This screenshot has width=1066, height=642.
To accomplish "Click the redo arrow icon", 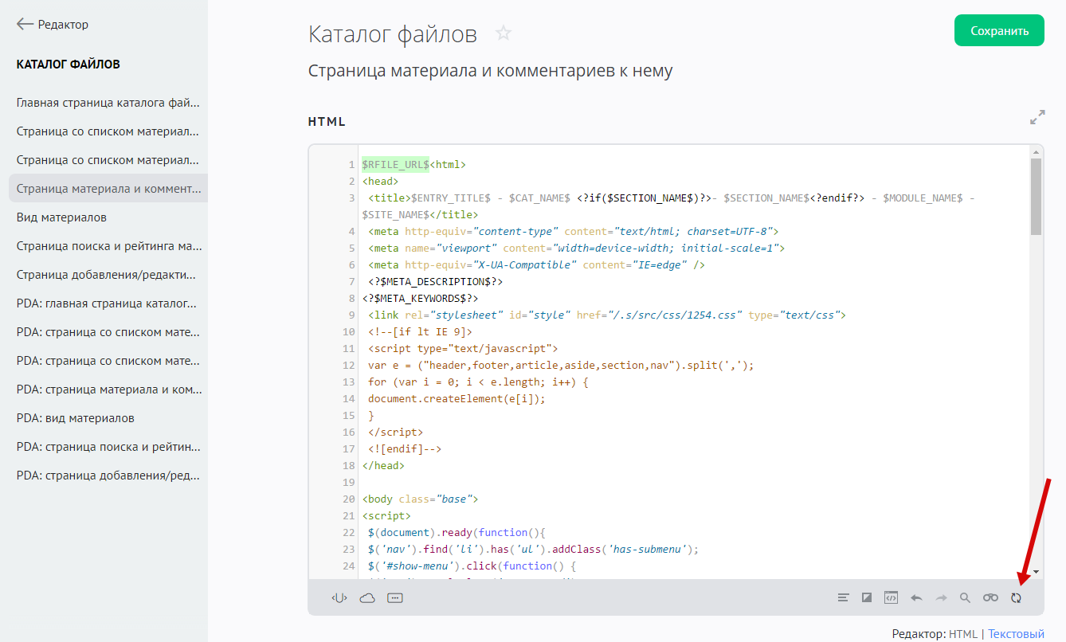I will [941, 598].
